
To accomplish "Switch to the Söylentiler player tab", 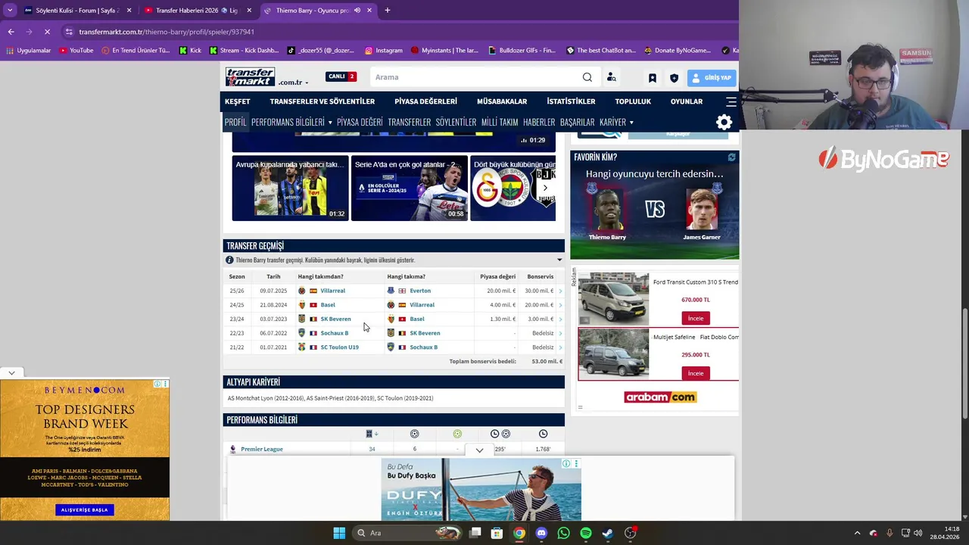I will click(x=456, y=123).
